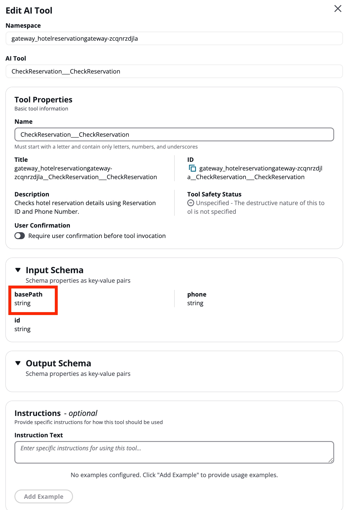Click the tool Description text
The height and width of the screenshot is (510, 348).
point(85,207)
